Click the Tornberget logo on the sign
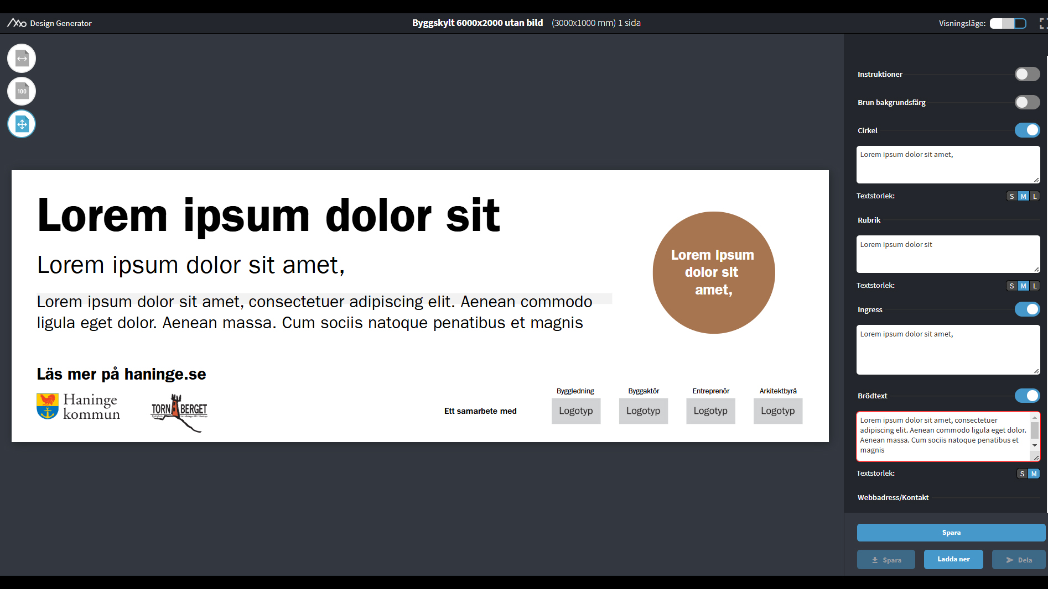Image resolution: width=1048 pixels, height=589 pixels. [x=179, y=411]
